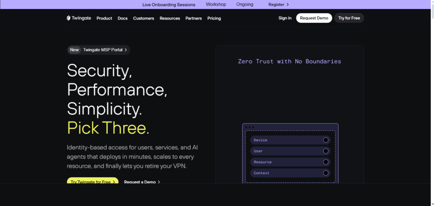Toggle the Device circle indicator
This screenshot has height=206, width=435.
click(x=326, y=140)
